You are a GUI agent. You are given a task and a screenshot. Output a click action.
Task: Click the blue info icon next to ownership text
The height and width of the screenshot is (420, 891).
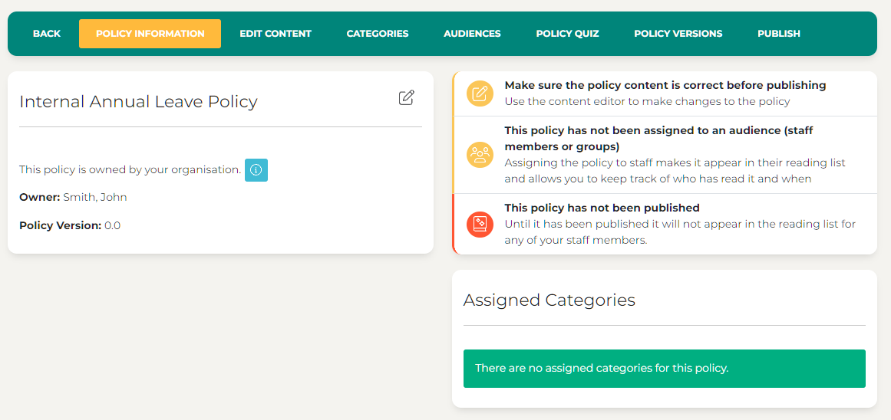(256, 170)
